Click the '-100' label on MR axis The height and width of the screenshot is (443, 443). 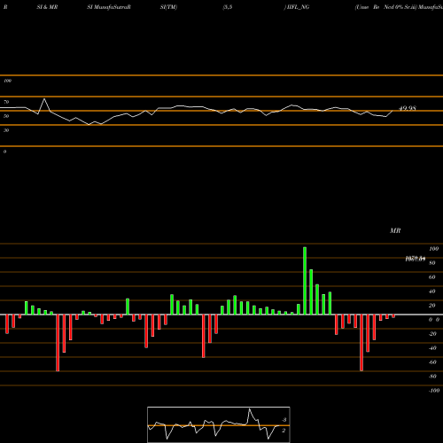click(434, 391)
